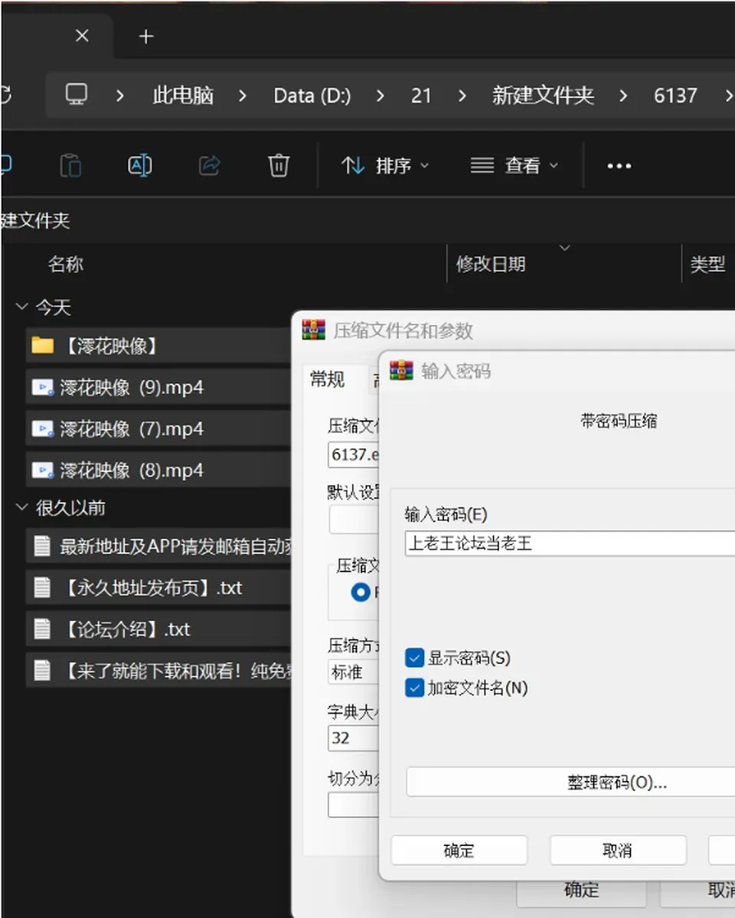Screen dimensions: 735x918
Task: Expand the chevron after 新建文件夹 in breadcrumb
Action: tap(623, 96)
